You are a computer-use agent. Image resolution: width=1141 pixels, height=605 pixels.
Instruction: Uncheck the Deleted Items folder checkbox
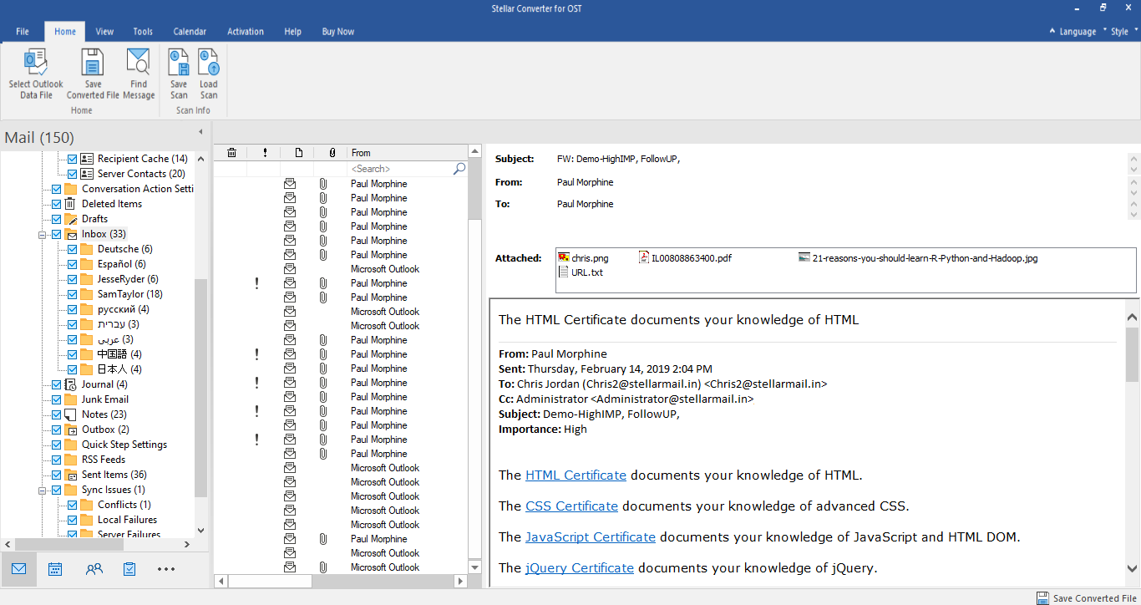(x=56, y=204)
